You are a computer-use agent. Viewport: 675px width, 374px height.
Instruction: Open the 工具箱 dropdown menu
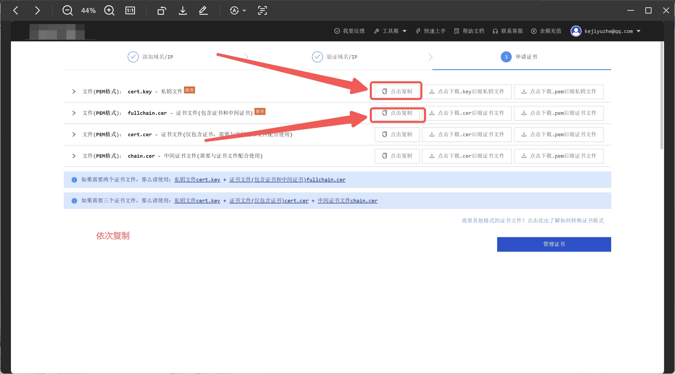pyautogui.click(x=390, y=31)
